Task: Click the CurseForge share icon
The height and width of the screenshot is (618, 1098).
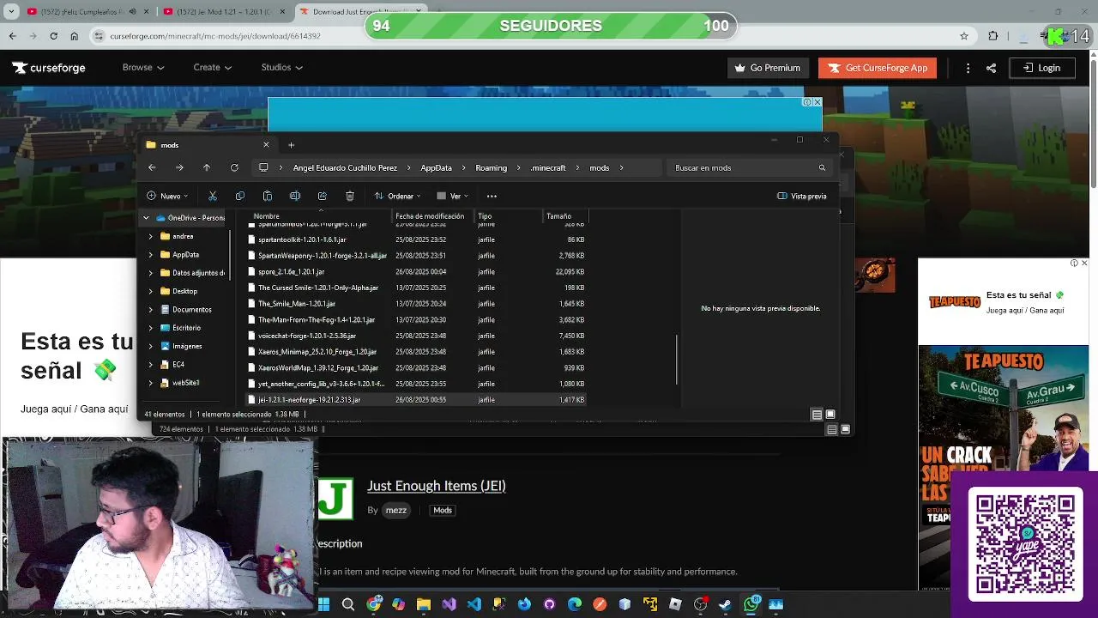Action: click(991, 68)
